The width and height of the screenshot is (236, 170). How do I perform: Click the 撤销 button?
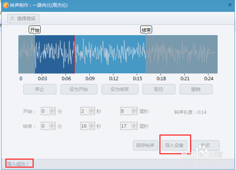pos(196,89)
